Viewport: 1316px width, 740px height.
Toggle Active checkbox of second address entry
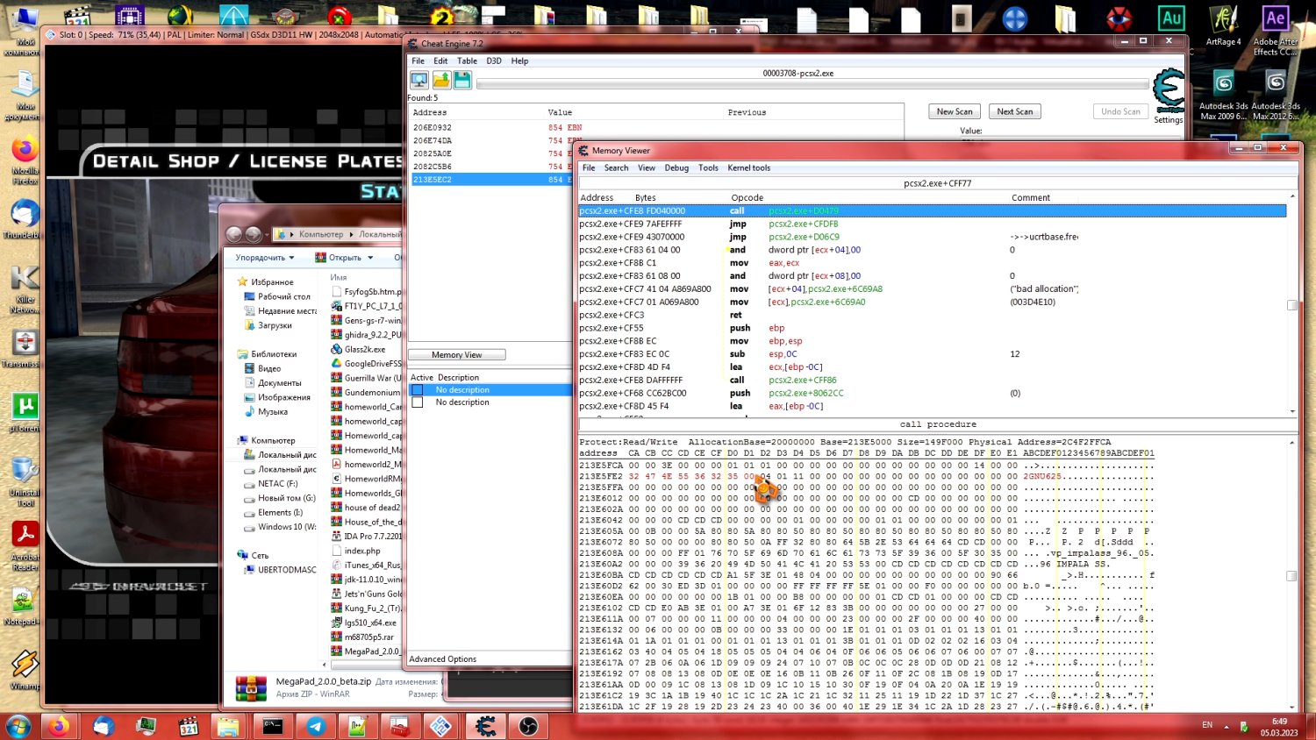(418, 402)
